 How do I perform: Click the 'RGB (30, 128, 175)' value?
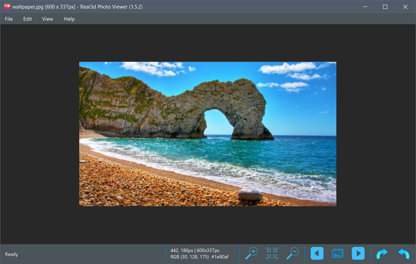(189, 257)
